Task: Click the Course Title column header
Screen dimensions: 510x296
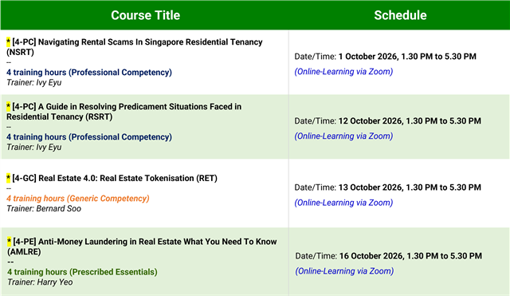Action: click(x=145, y=15)
